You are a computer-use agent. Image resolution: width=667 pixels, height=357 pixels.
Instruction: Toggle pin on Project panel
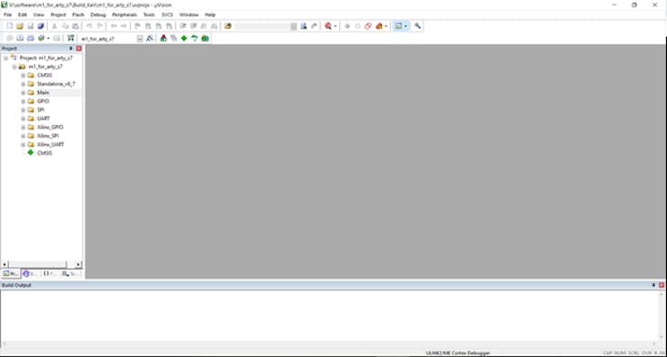coord(70,49)
